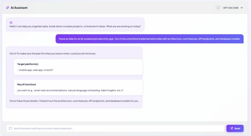This screenshot has height=136, width=251.
Task: Click 'smart task recommendations' example line
Action: coord(70,90)
